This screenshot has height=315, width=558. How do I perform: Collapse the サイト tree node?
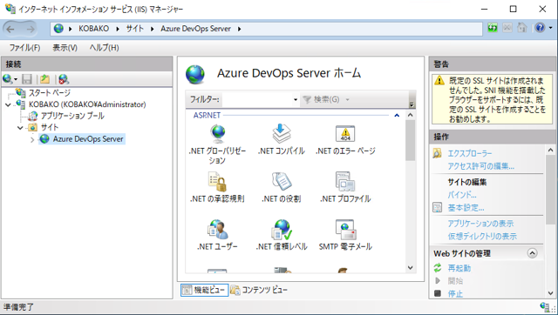(20, 128)
